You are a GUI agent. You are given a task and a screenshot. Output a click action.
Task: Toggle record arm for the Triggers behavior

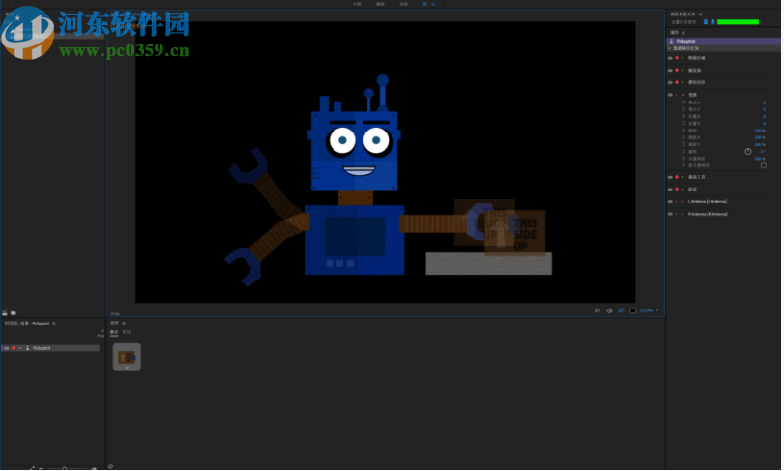click(677, 70)
